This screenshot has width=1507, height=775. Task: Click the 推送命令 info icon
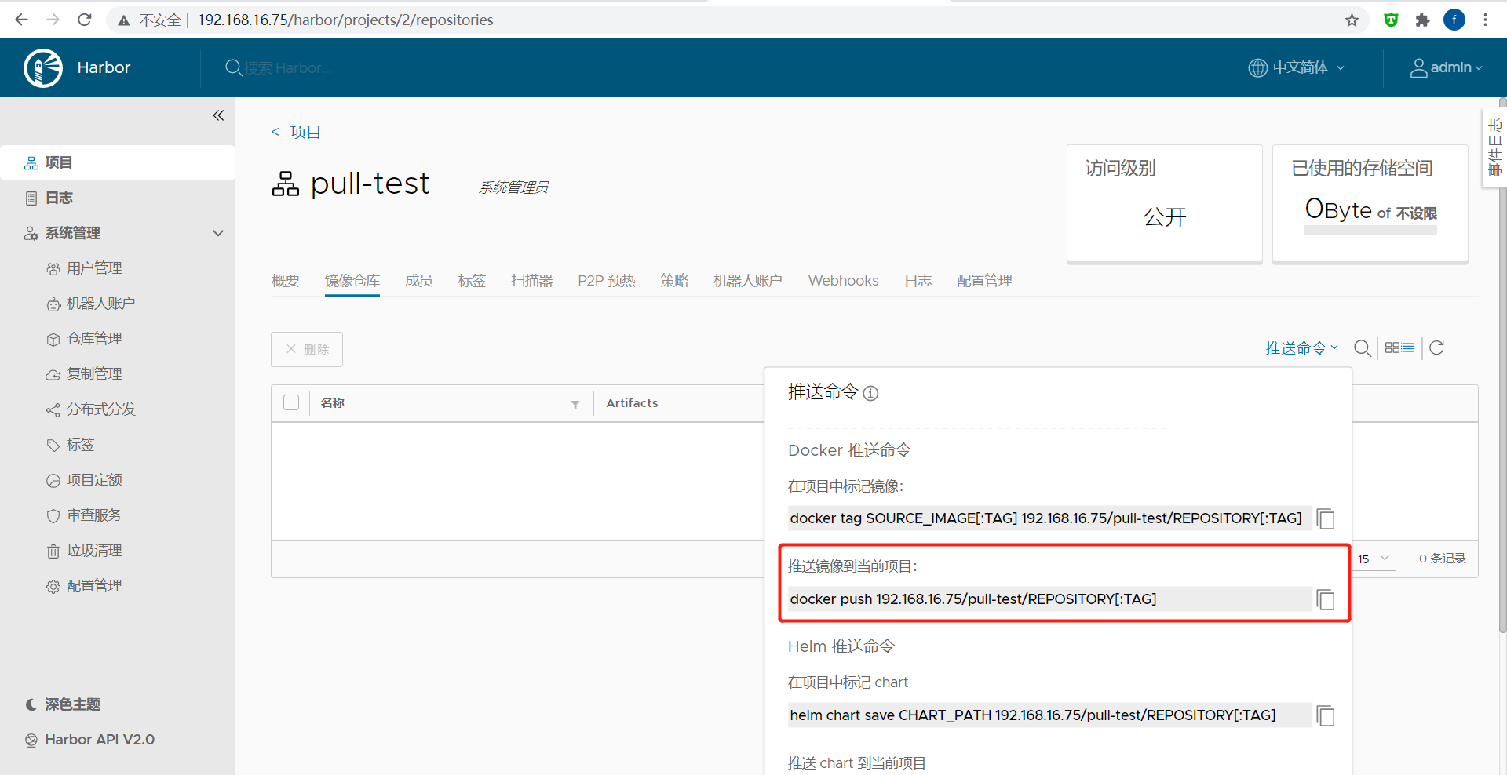click(x=870, y=393)
